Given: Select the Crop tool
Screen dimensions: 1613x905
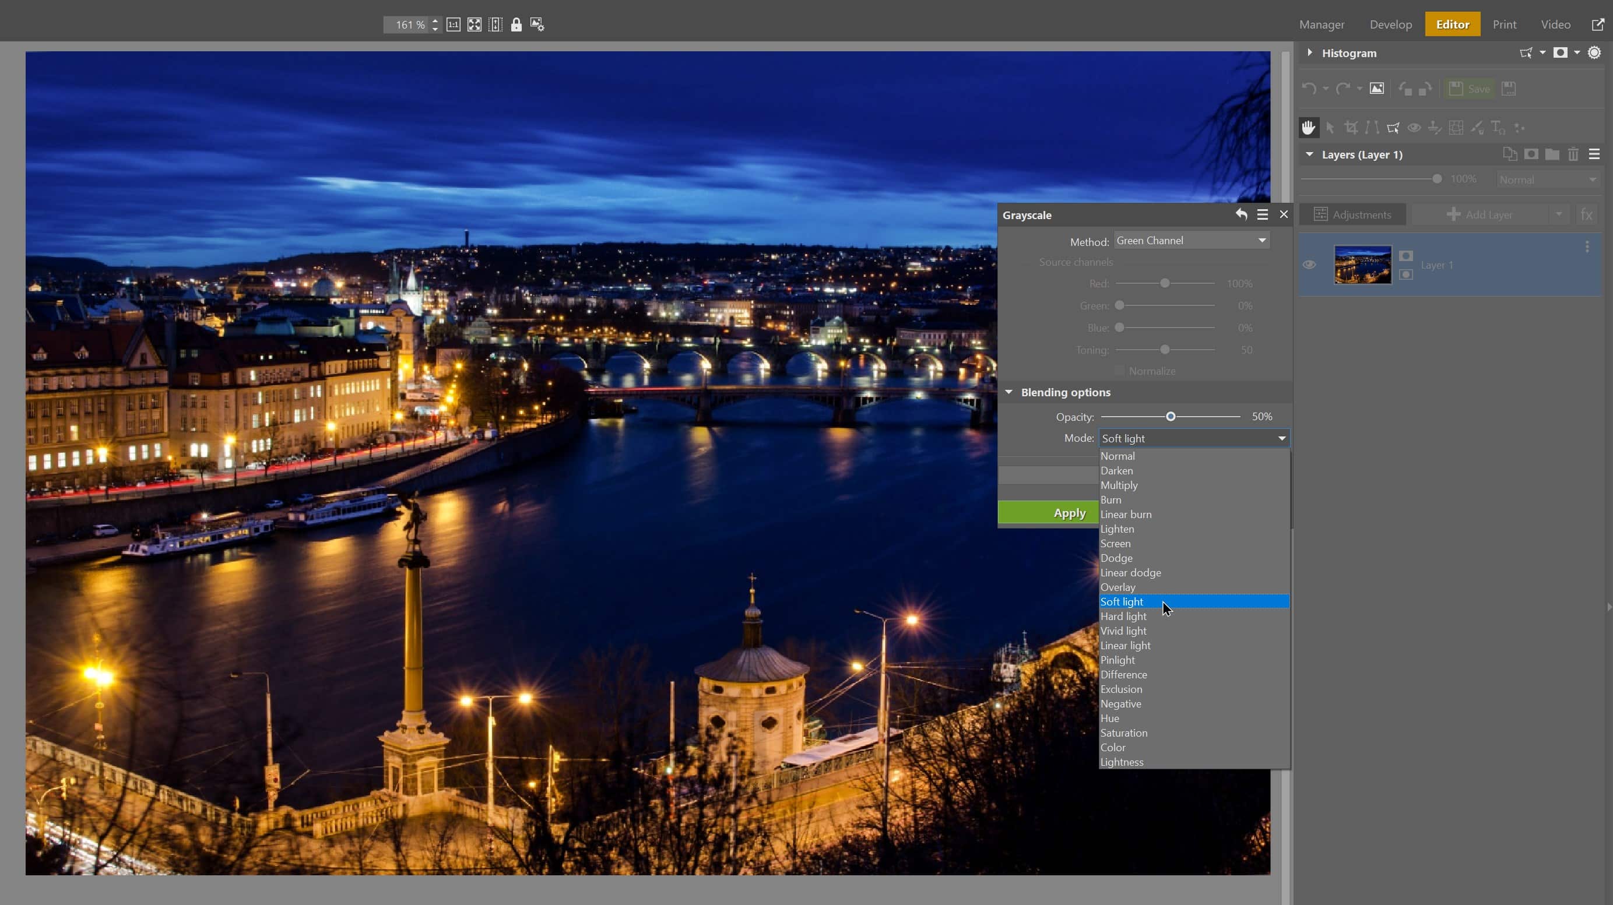Looking at the screenshot, I should pos(1351,128).
